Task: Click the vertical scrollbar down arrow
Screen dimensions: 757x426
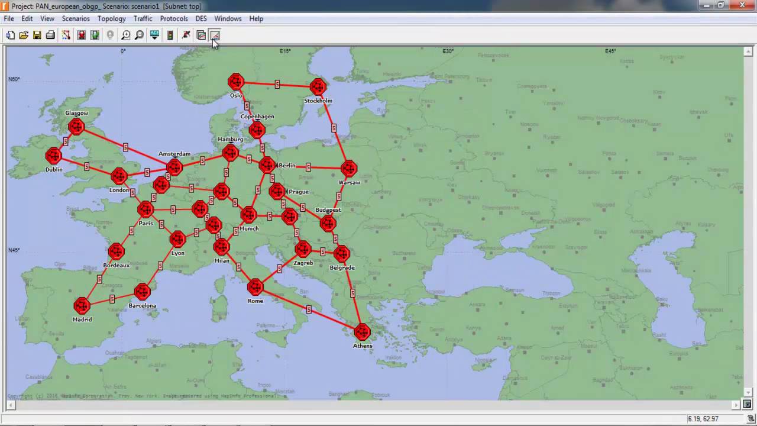Action: click(x=748, y=394)
